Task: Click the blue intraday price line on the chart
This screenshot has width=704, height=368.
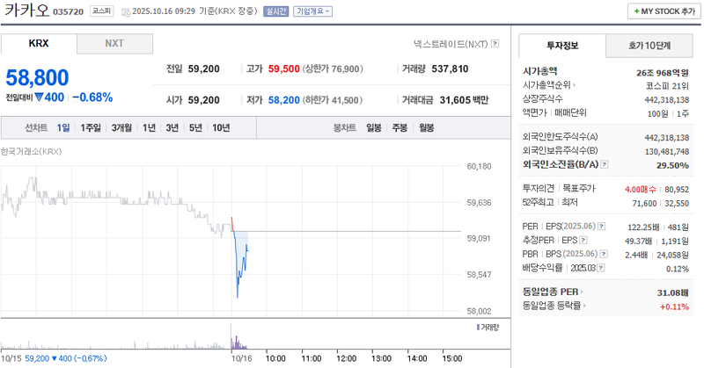Action: click(x=240, y=263)
